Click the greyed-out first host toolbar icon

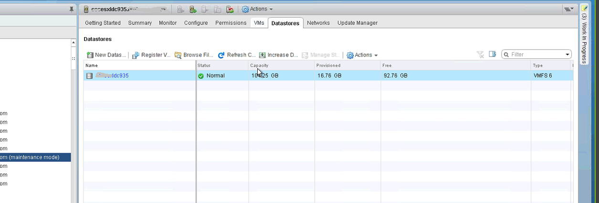[x=180, y=9]
